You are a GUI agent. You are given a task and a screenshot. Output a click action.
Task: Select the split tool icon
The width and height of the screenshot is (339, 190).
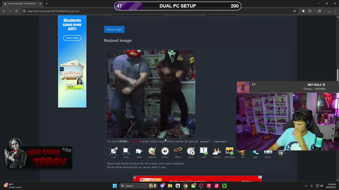click(x=255, y=154)
